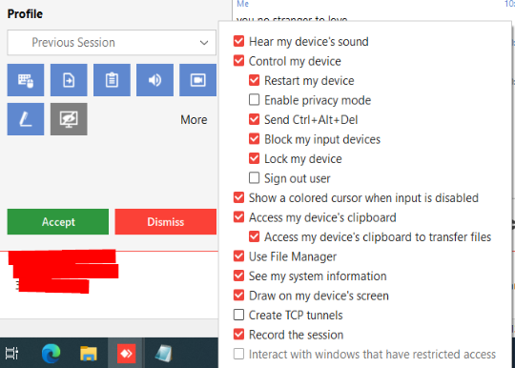Uncheck Draw on my device's screen

238,296
